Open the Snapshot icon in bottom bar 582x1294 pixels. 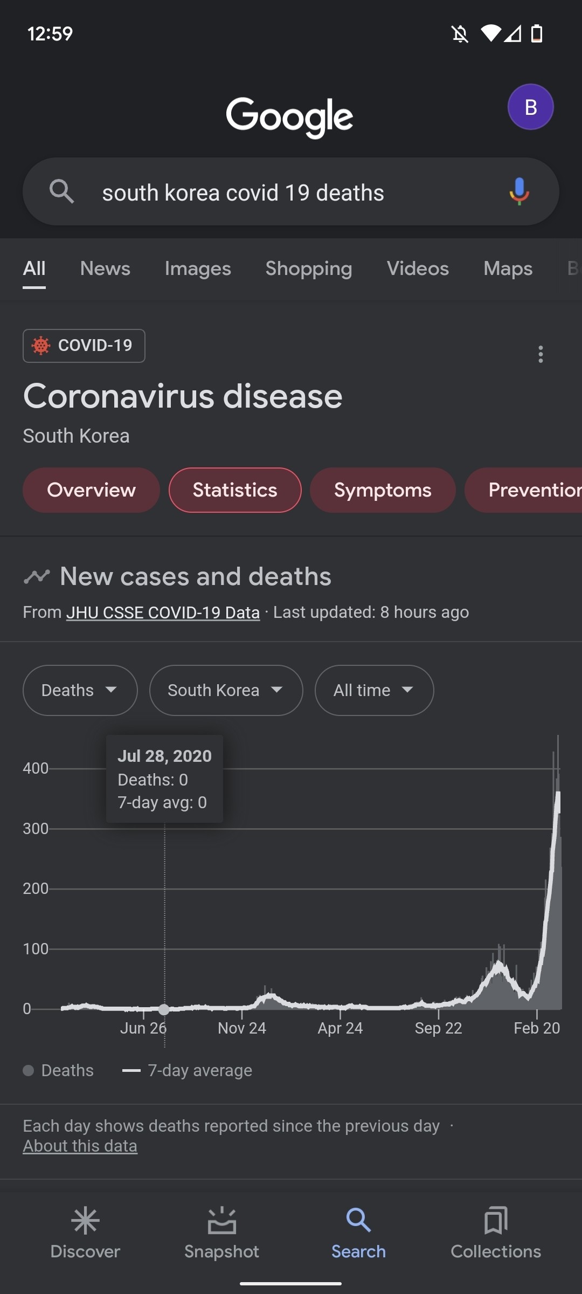[221, 1221]
